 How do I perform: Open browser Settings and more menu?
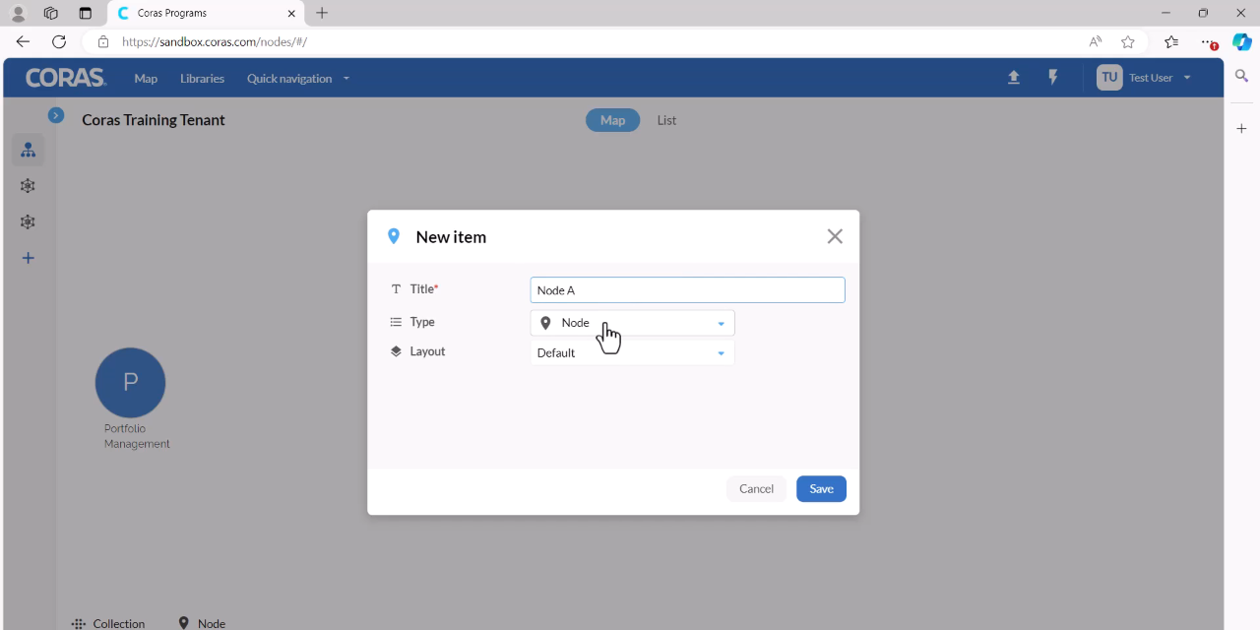point(1209,42)
